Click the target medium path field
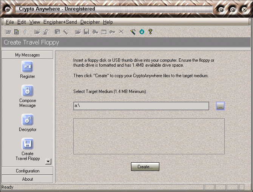The width and height of the screenshot is (253, 192). (x=141, y=106)
